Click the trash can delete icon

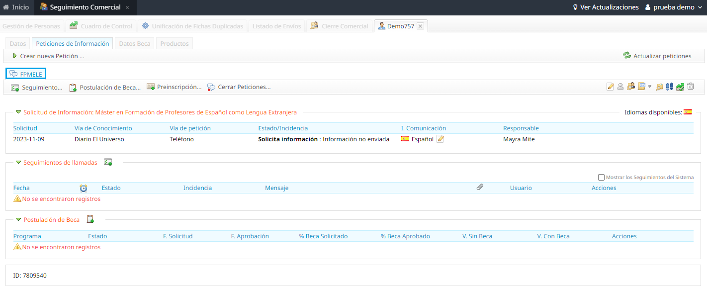[x=691, y=87]
